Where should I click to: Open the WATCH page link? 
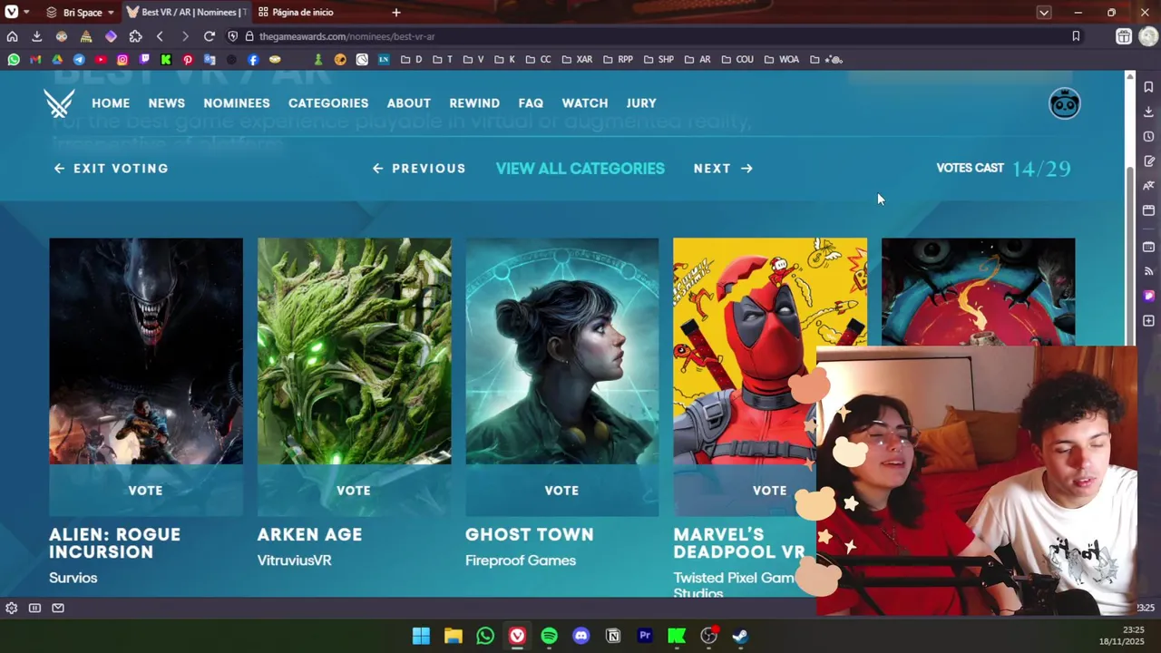[585, 103]
